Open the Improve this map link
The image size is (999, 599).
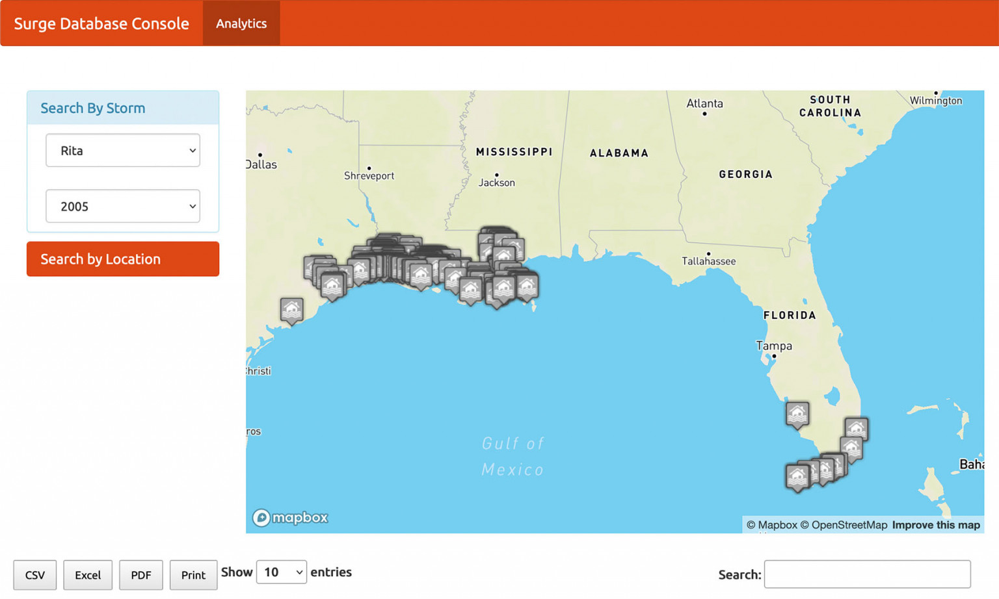(936, 524)
